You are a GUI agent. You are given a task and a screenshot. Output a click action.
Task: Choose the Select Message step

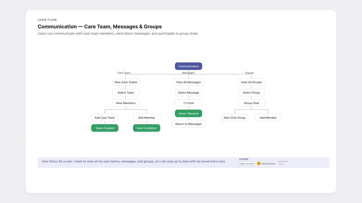coord(189,92)
